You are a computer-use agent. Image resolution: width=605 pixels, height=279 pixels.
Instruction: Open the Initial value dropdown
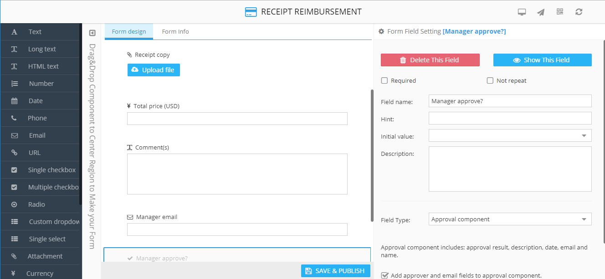510,135
